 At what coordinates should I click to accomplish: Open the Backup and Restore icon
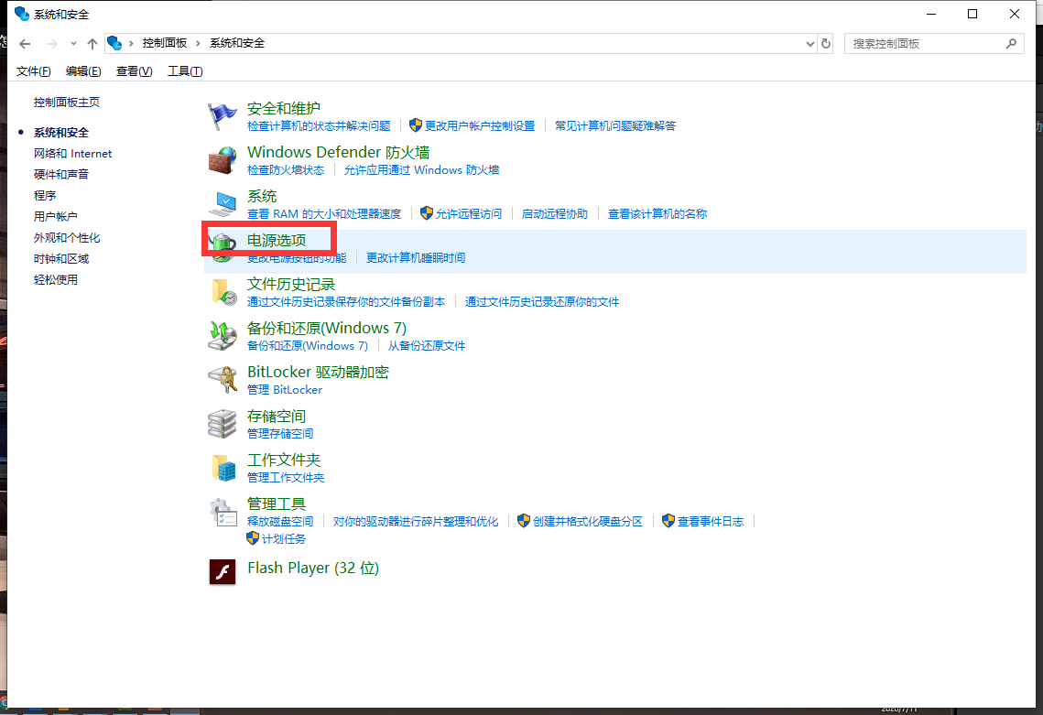(x=223, y=336)
